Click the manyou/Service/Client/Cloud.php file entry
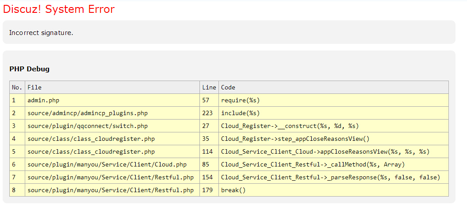 pyautogui.click(x=107, y=164)
